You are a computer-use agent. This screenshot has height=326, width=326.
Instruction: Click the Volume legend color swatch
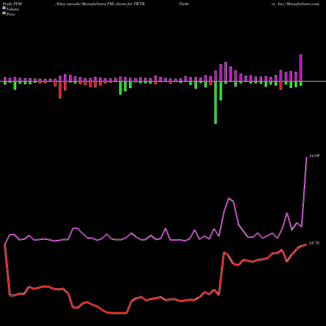(4, 8)
